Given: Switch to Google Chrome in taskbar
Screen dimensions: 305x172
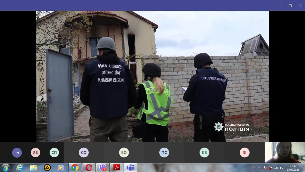Looking at the screenshot, I should pos(75,167).
